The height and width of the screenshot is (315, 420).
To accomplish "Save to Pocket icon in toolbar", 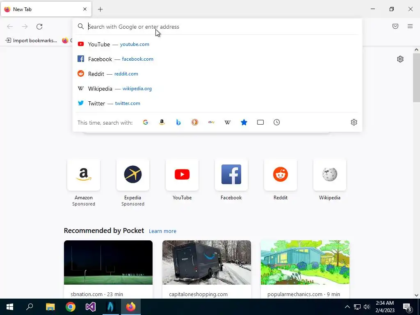I will [x=395, y=26].
